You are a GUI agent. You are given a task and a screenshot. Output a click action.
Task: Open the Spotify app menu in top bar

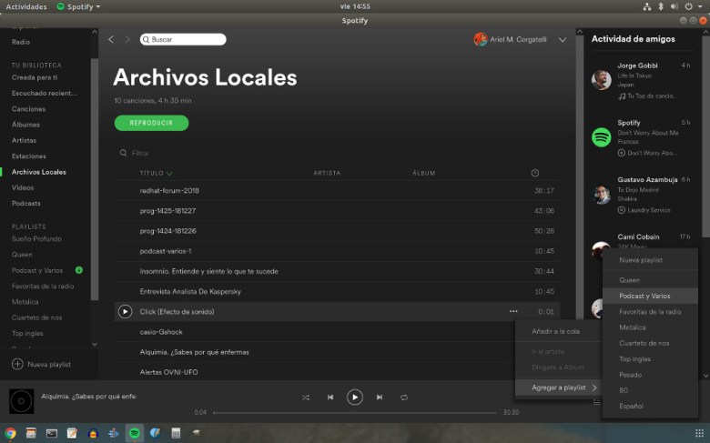coord(79,6)
